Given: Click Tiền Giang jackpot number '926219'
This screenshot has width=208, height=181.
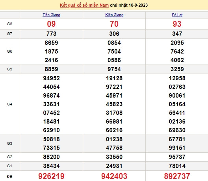Looking at the screenshot, I should (51, 176).
